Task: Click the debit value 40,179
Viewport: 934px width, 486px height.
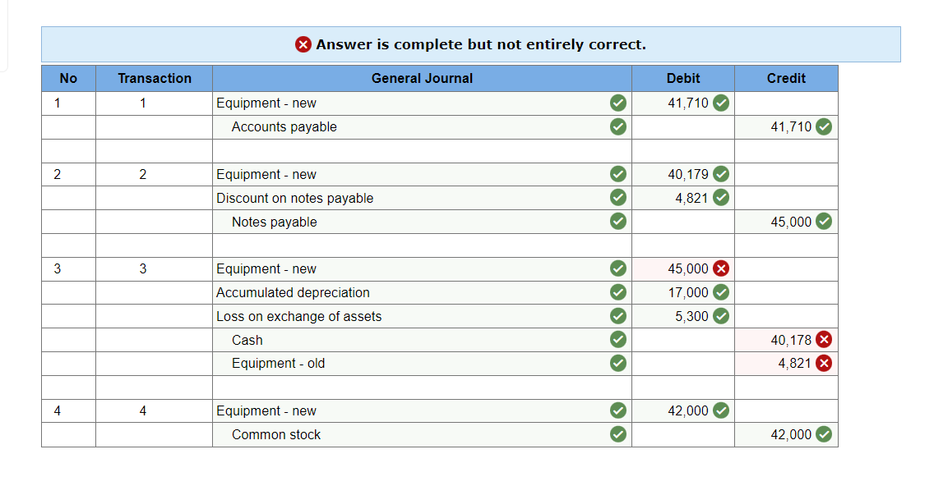Action: tap(688, 174)
